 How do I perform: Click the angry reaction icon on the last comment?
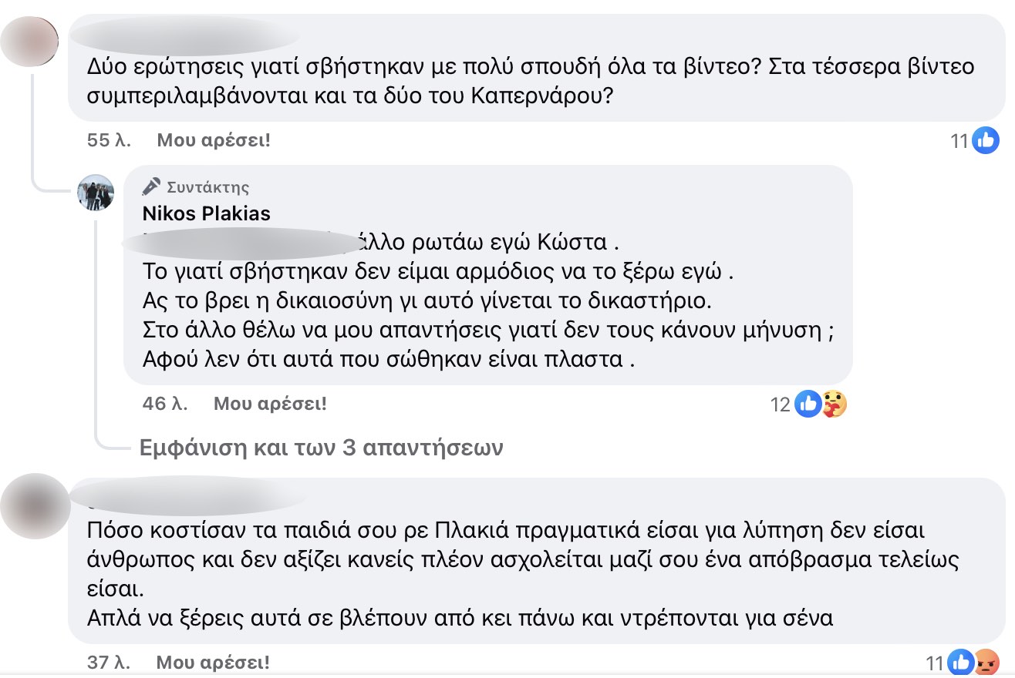pos(986,662)
